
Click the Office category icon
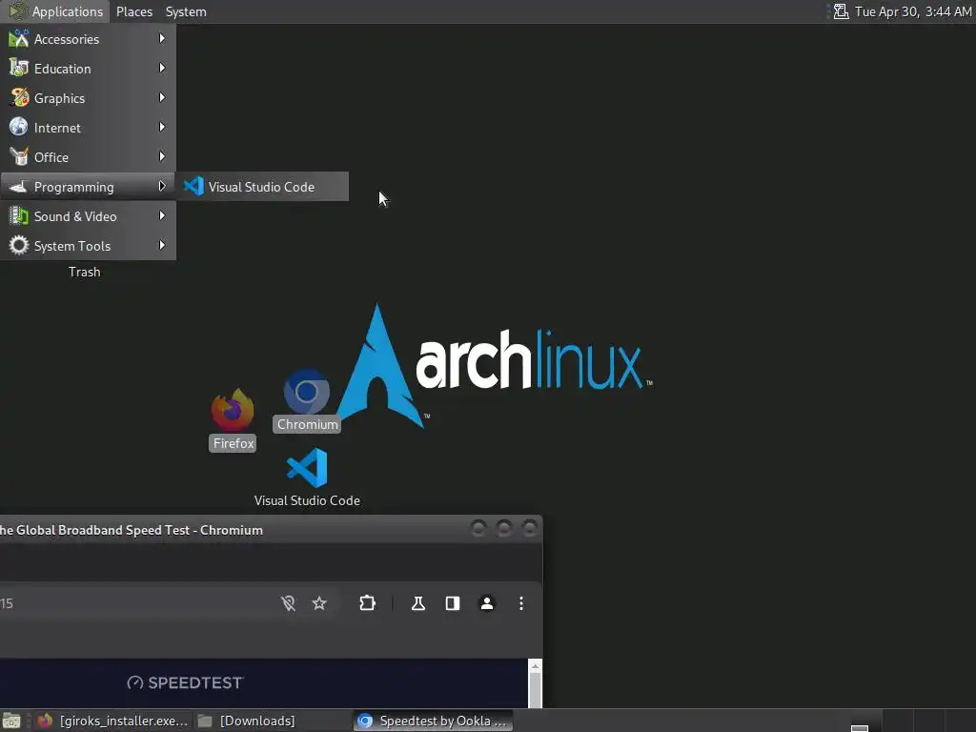pyautogui.click(x=19, y=157)
